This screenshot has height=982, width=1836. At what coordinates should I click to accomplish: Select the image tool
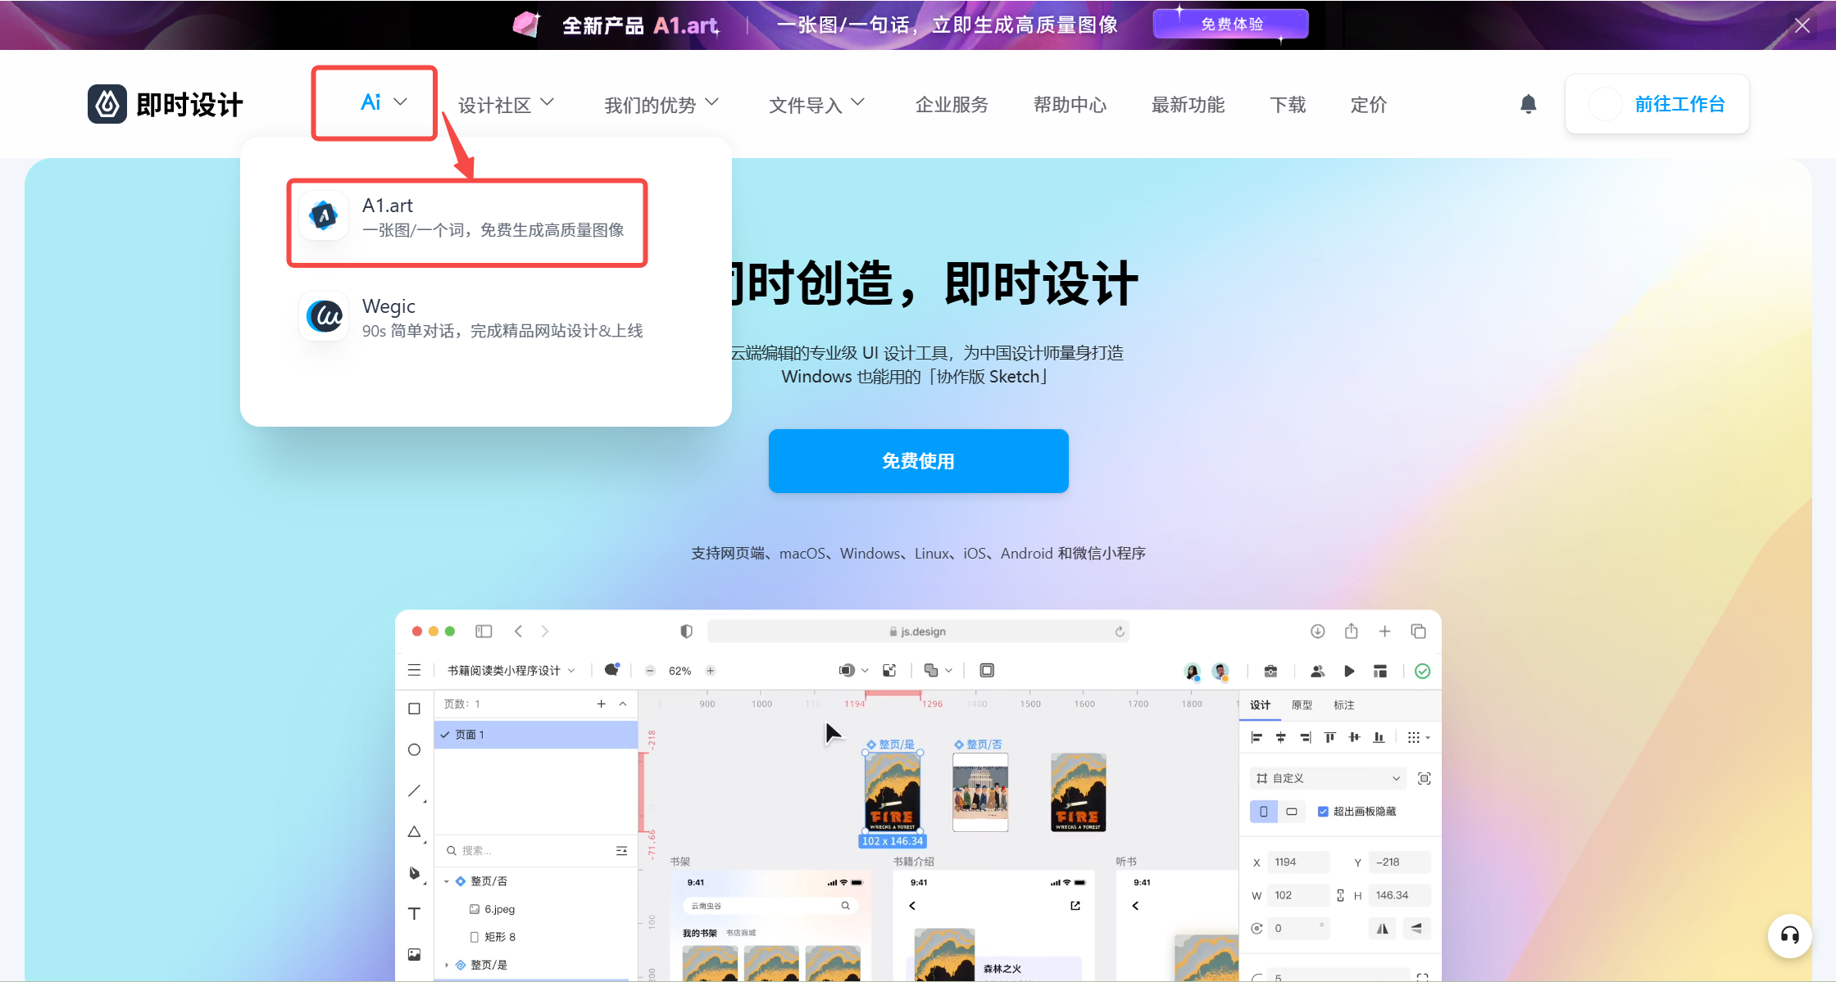coord(414,954)
